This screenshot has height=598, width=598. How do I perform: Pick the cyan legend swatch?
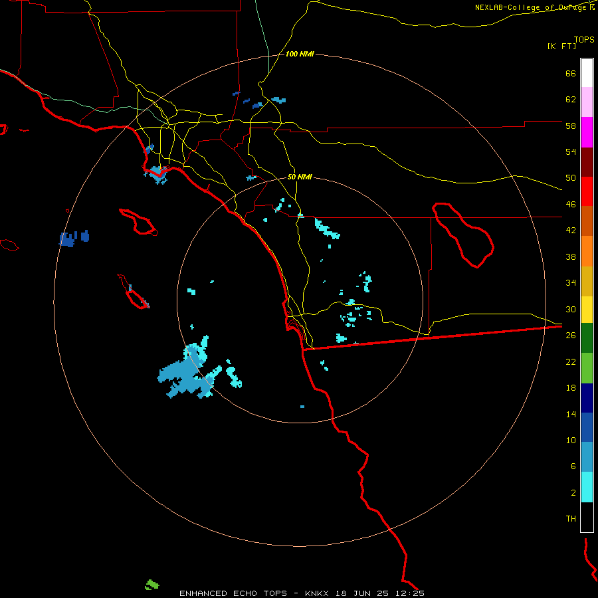click(x=587, y=487)
